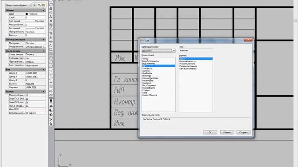Select 'РазмерФайла' field name

click(x=149, y=88)
